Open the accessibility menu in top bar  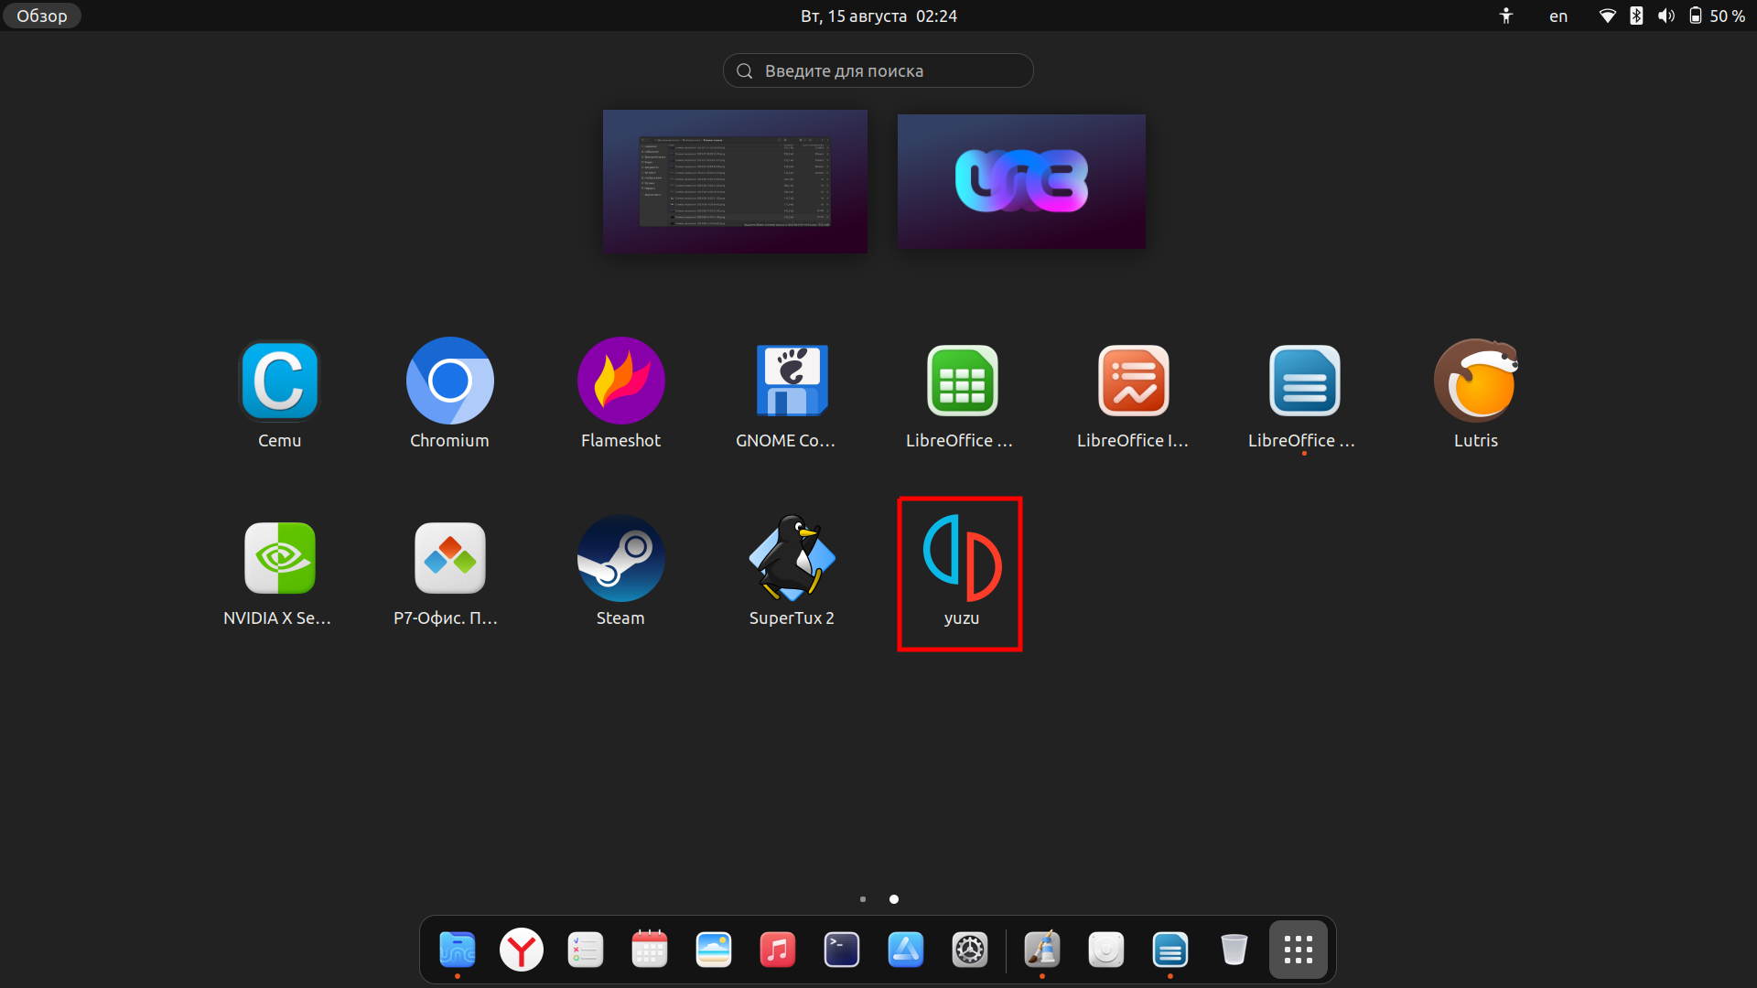[1506, 16]
